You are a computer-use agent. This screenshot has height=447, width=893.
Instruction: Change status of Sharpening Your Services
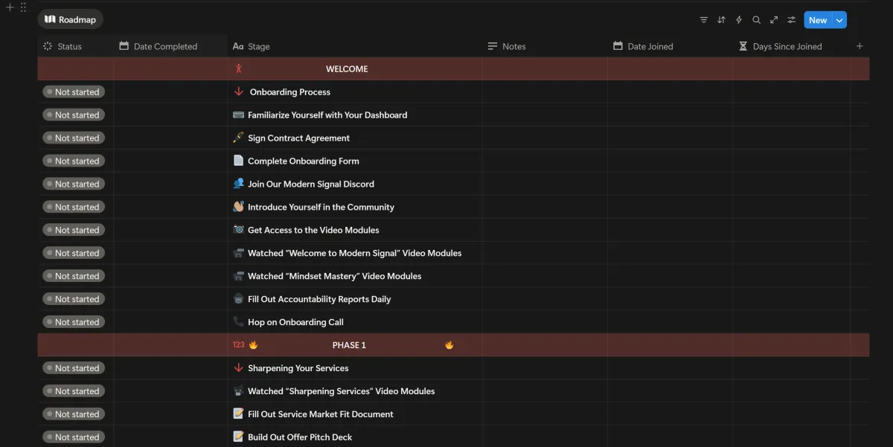pos(74,368)
